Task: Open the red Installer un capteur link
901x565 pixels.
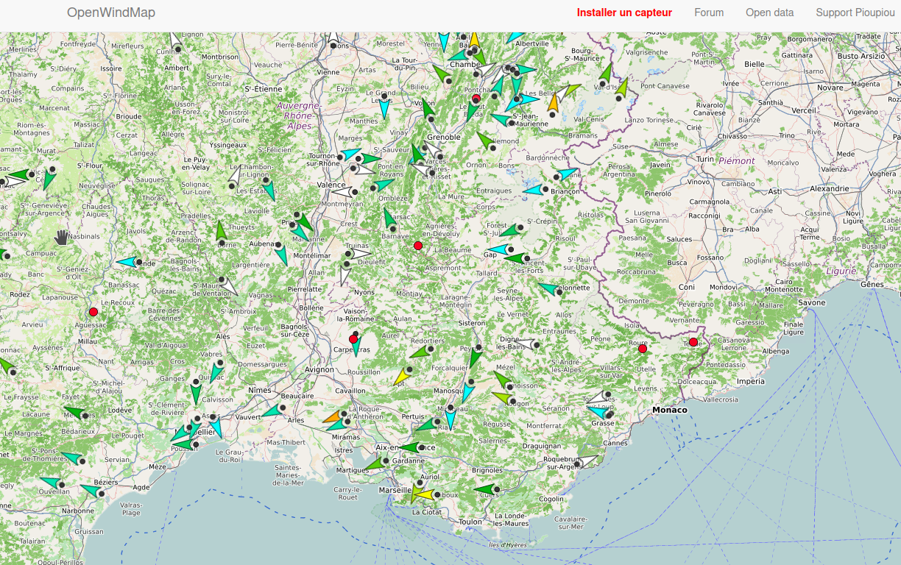Action: [x=624, y=13]
